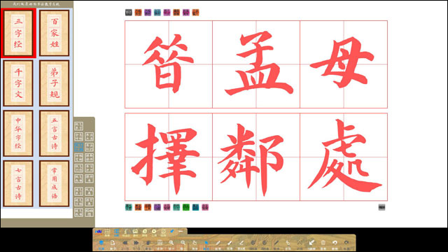Select the hand pan tool in toolbar
This screenshot has width=448, height=252.
coord(195,243)
